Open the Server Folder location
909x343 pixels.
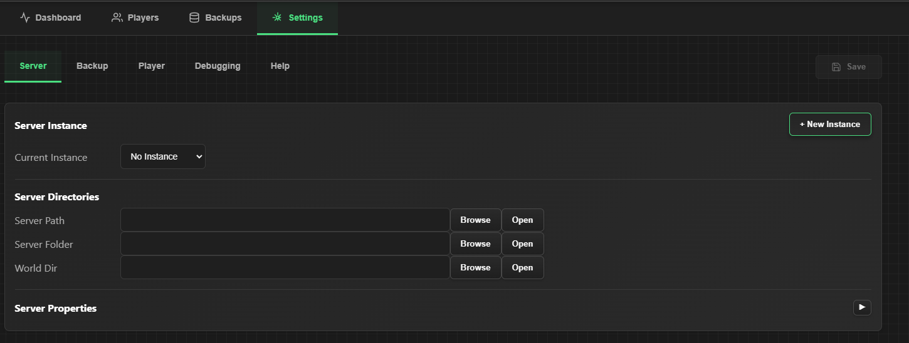pos(523,243)
